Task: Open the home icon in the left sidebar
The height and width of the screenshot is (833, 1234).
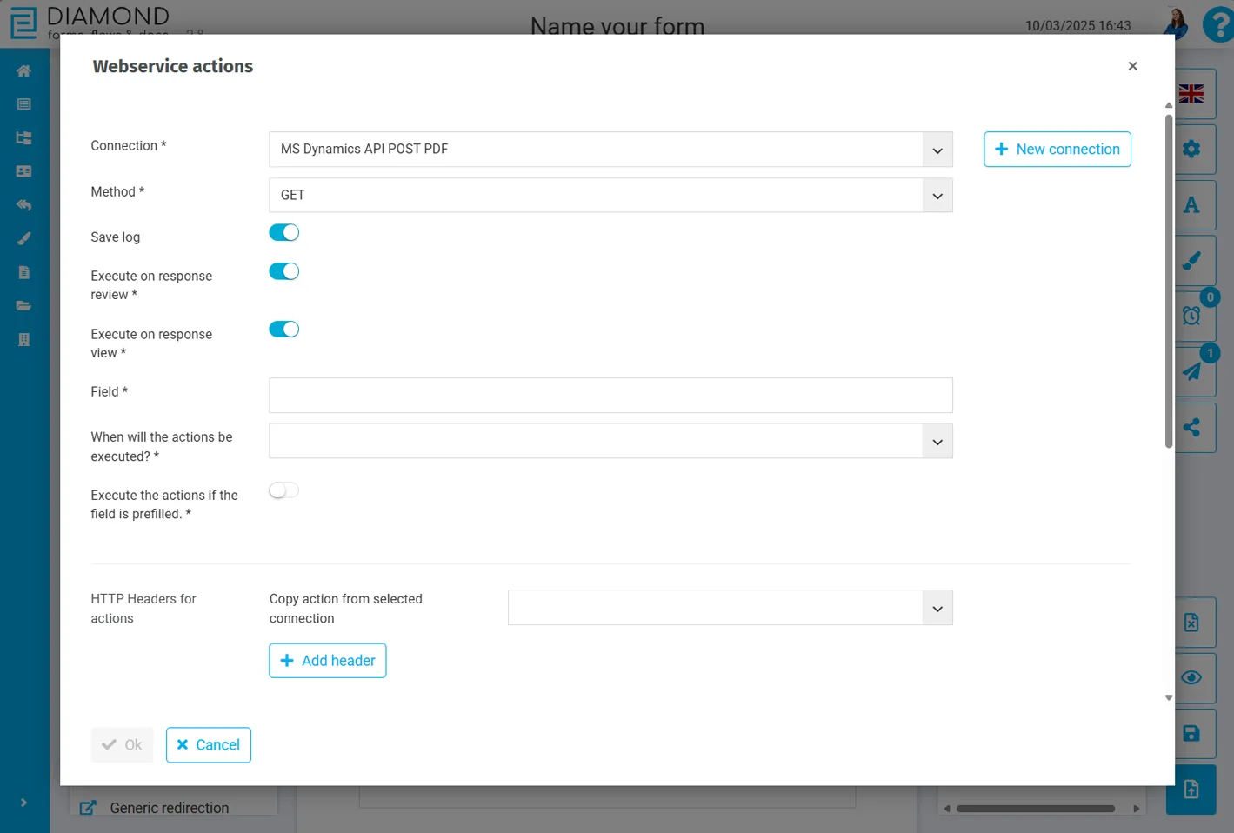Action: (x=23, y=70)
